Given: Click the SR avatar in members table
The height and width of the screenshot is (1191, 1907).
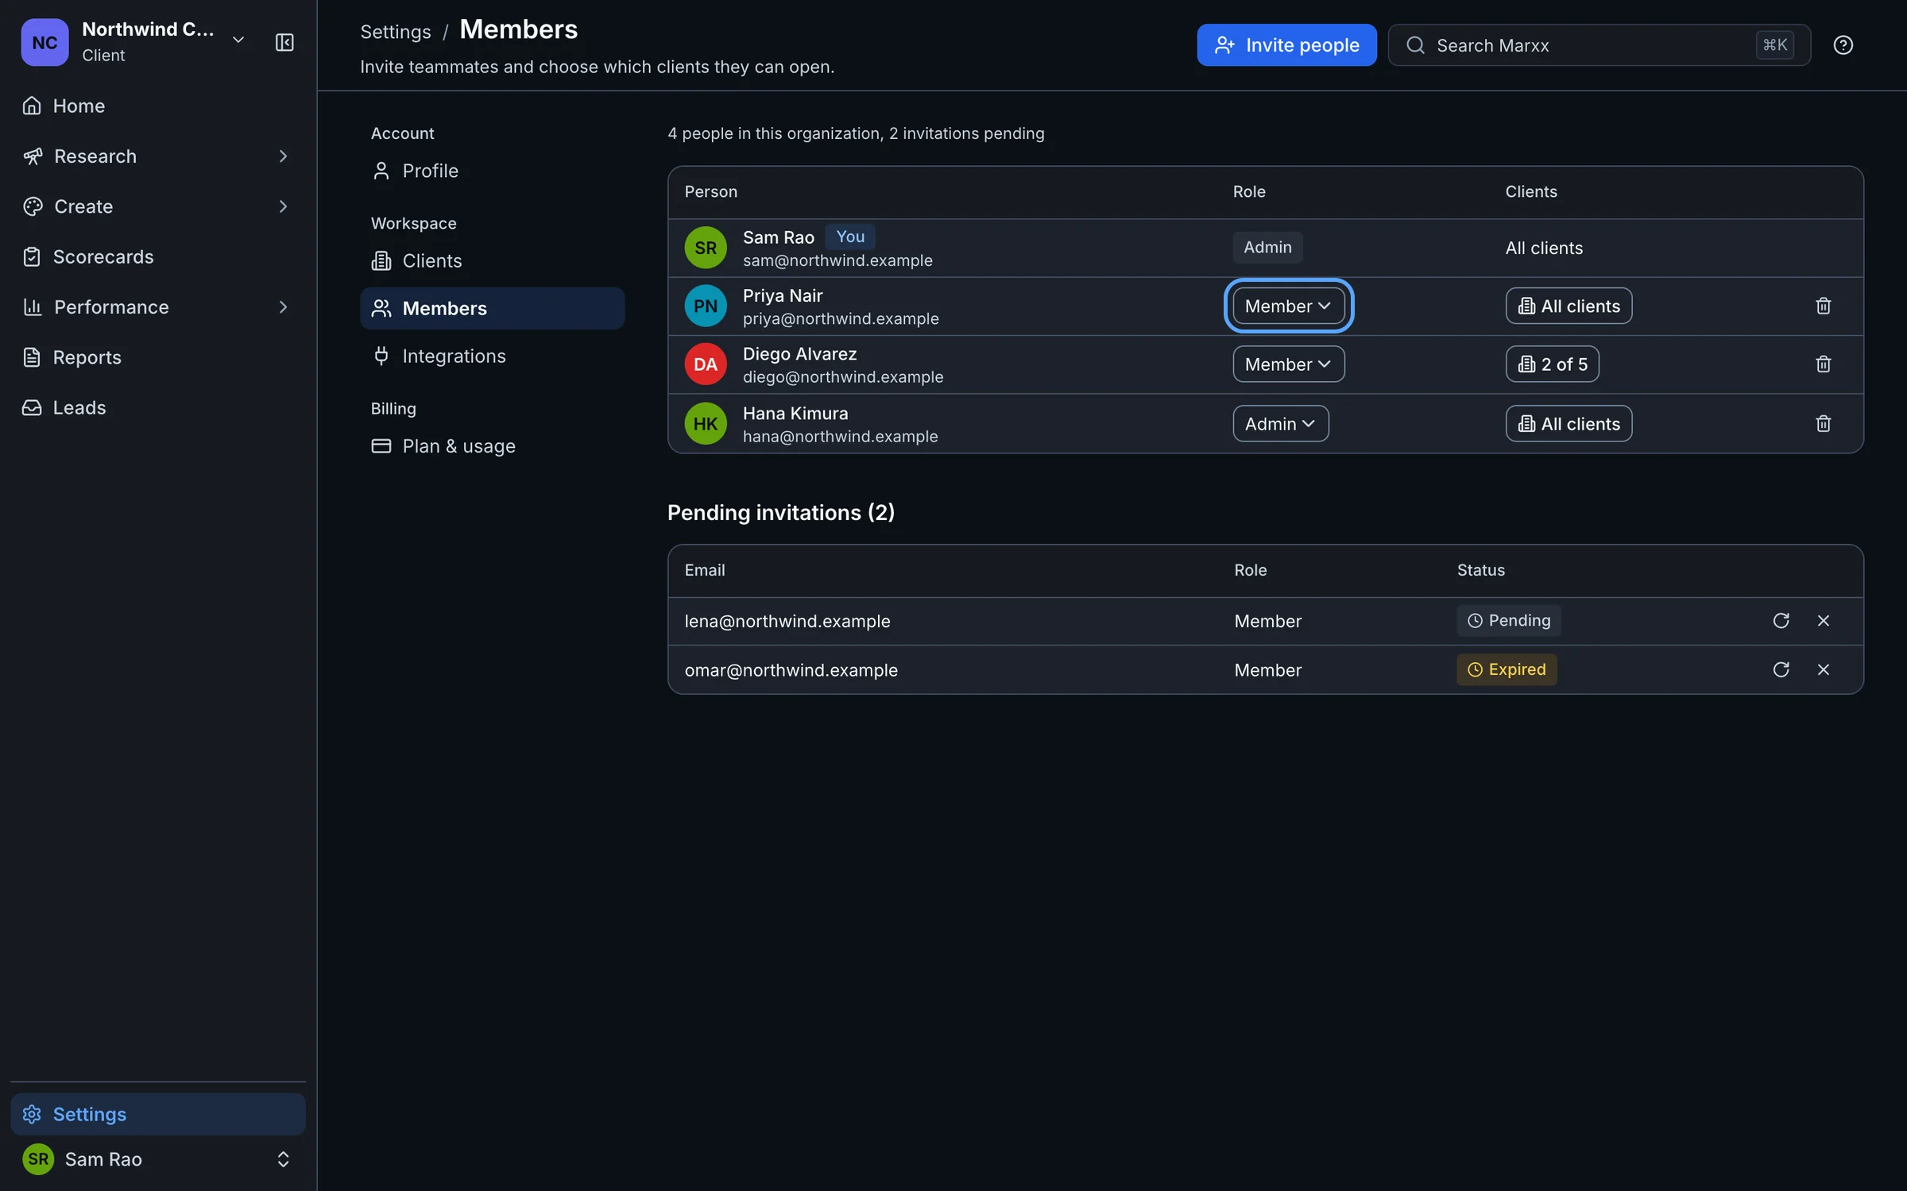Looking at the screenshot, I should click(706, 248).
